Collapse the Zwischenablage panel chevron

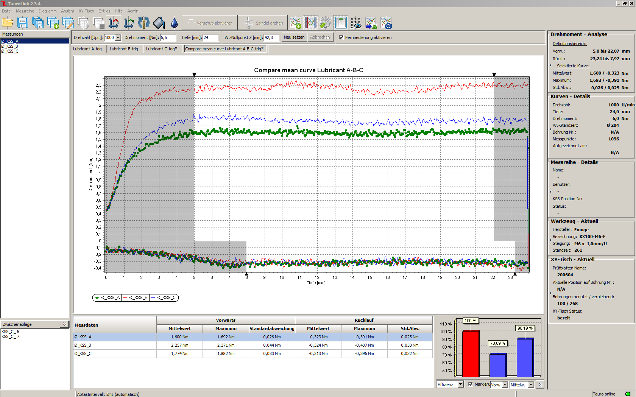[x=64, y=324]
